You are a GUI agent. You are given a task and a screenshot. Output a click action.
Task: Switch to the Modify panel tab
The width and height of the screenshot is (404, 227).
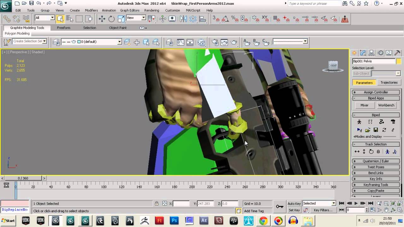[x=363, y=53]
